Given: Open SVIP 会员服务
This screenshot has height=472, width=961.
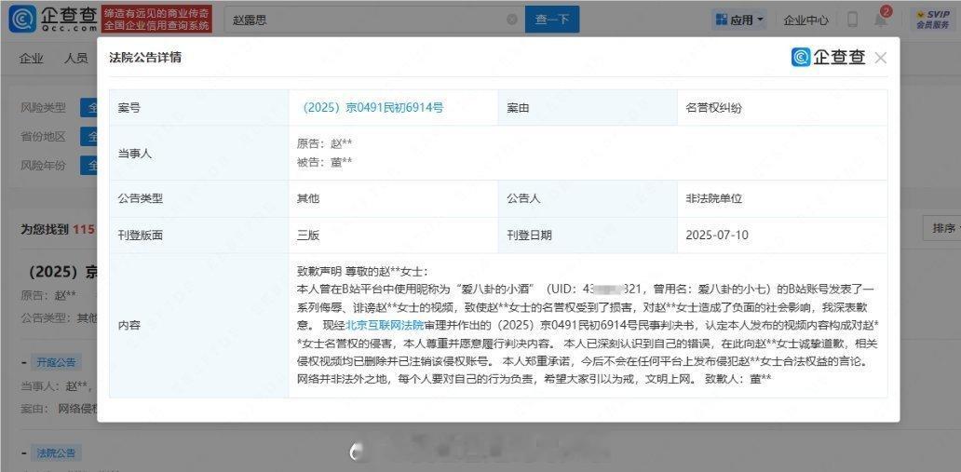Looking at the screenshot, I should [933, 20].
